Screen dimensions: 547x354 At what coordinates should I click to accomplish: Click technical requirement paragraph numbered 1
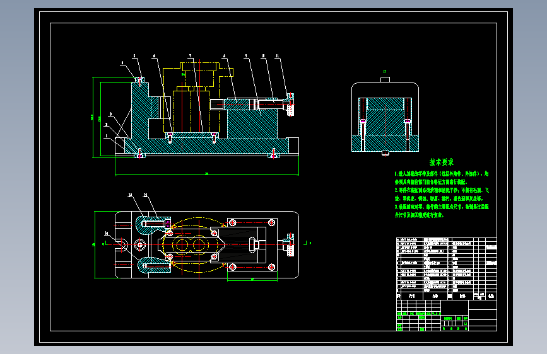(x=442, y=178)
